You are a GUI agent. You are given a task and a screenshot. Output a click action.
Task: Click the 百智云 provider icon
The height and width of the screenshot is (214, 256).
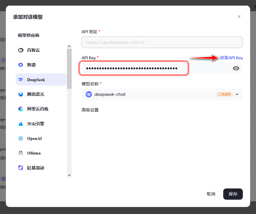point(20,50)
